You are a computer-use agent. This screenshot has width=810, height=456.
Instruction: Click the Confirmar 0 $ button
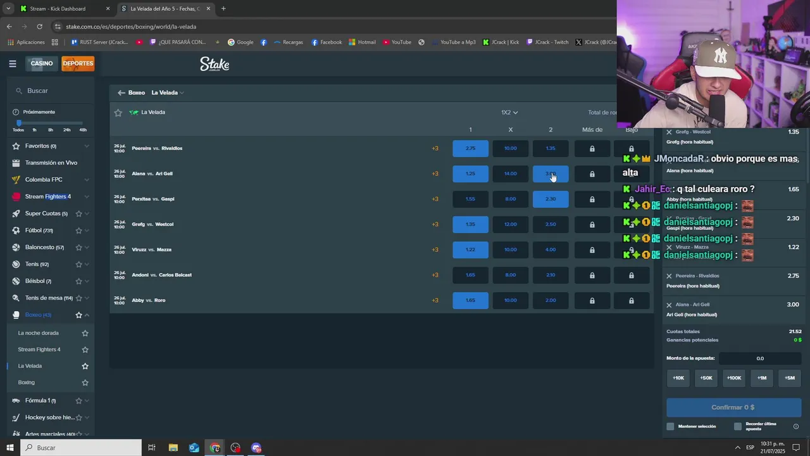[x=733, y=407]
